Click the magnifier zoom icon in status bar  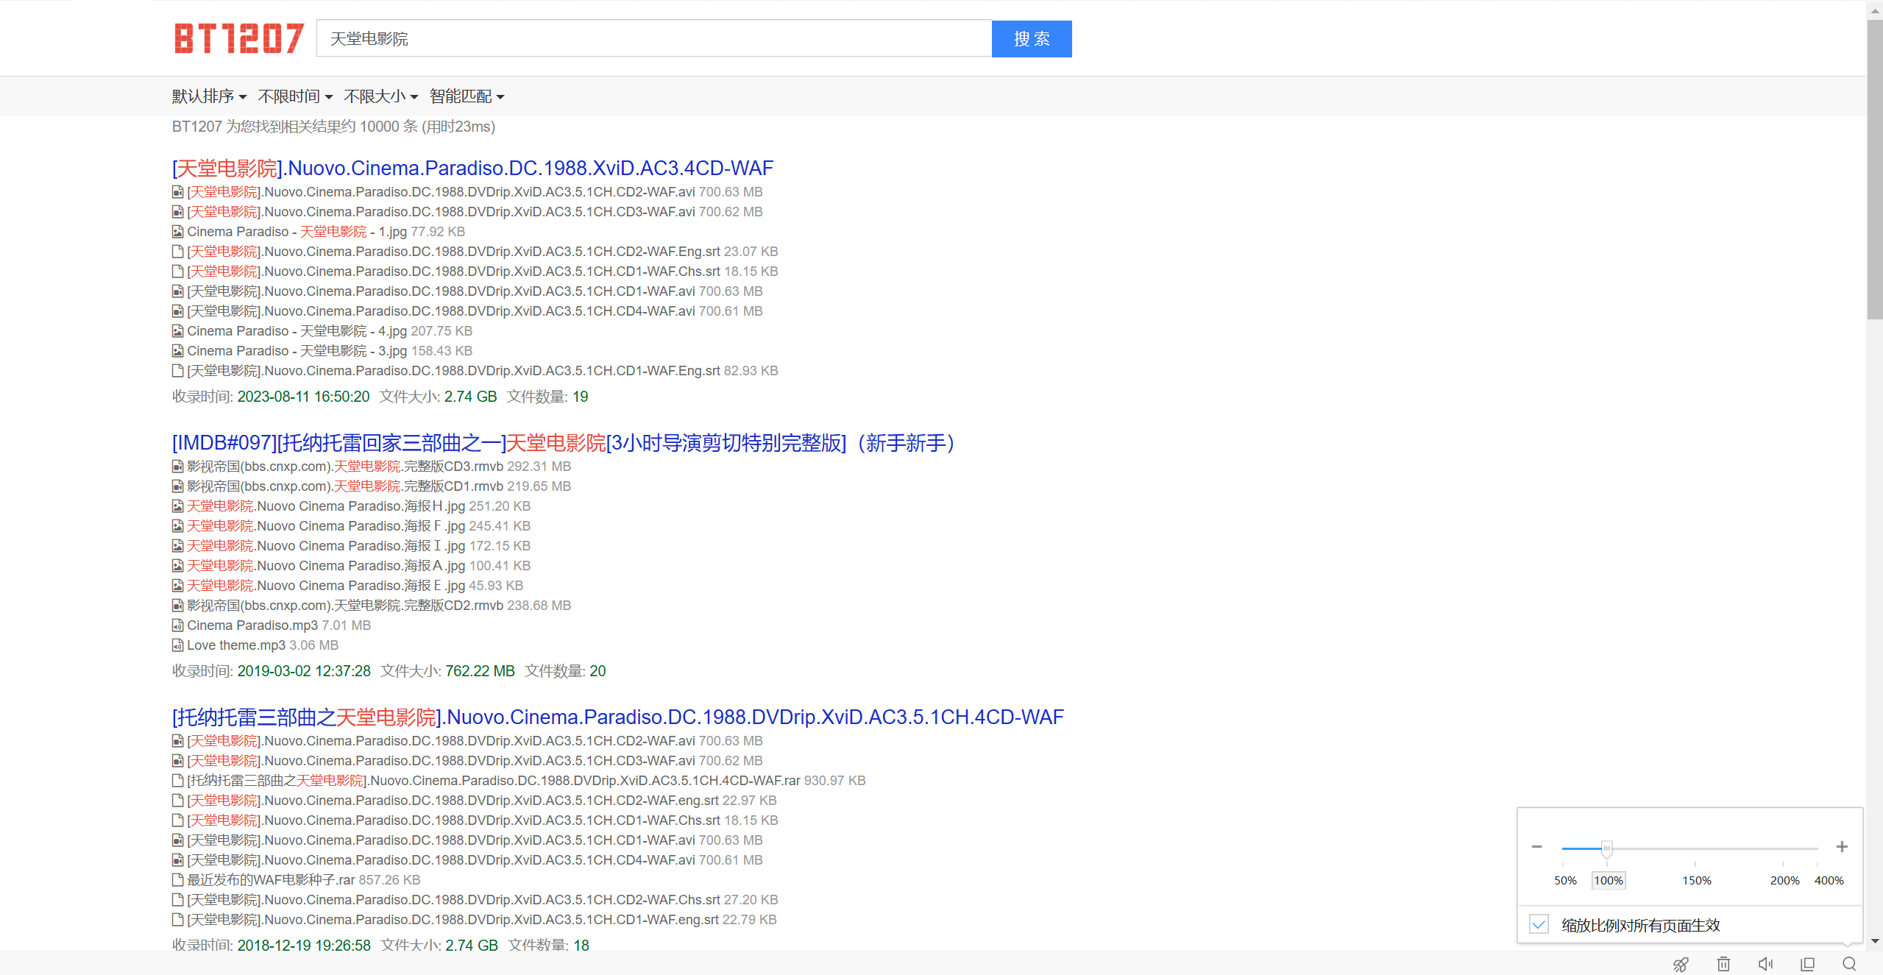pyautogui.click(x=1849, y=964)
